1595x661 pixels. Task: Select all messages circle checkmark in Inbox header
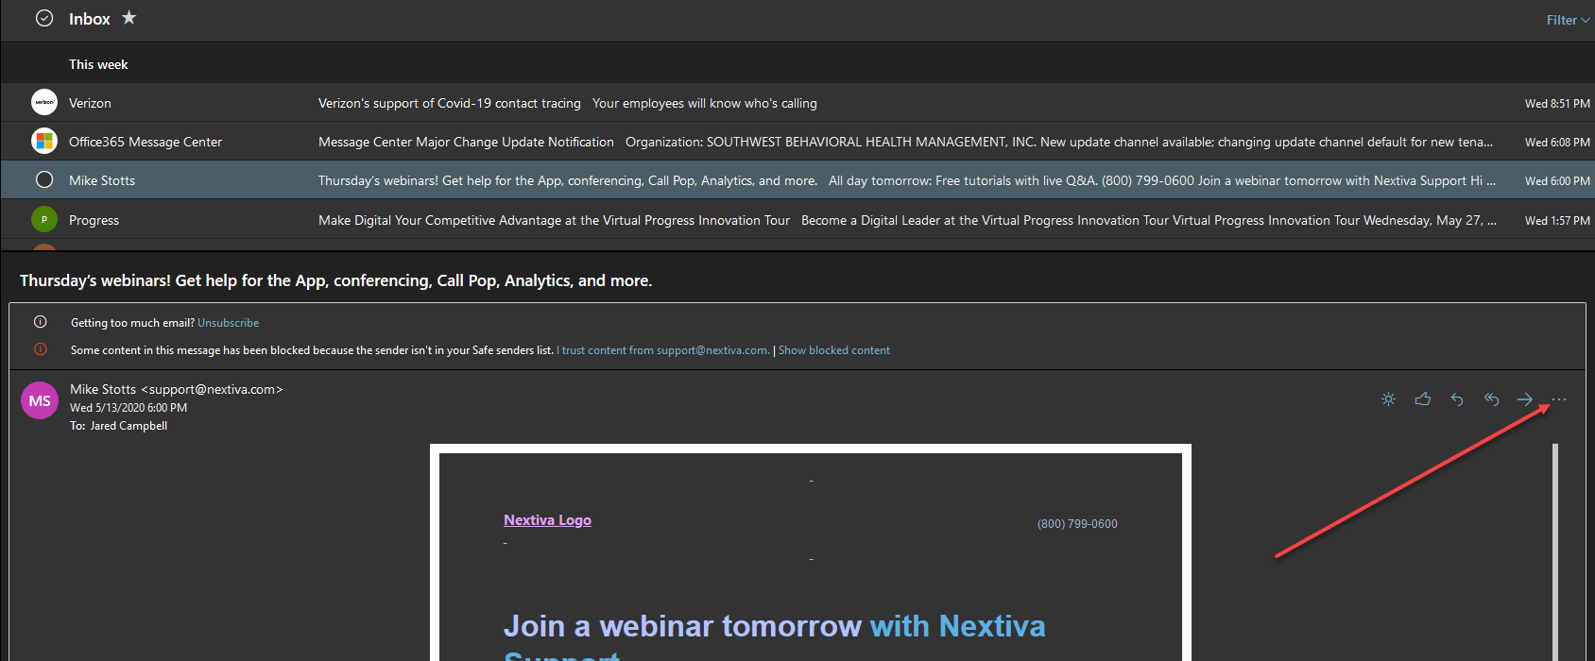pyautogui.click(x=44, y=18)
